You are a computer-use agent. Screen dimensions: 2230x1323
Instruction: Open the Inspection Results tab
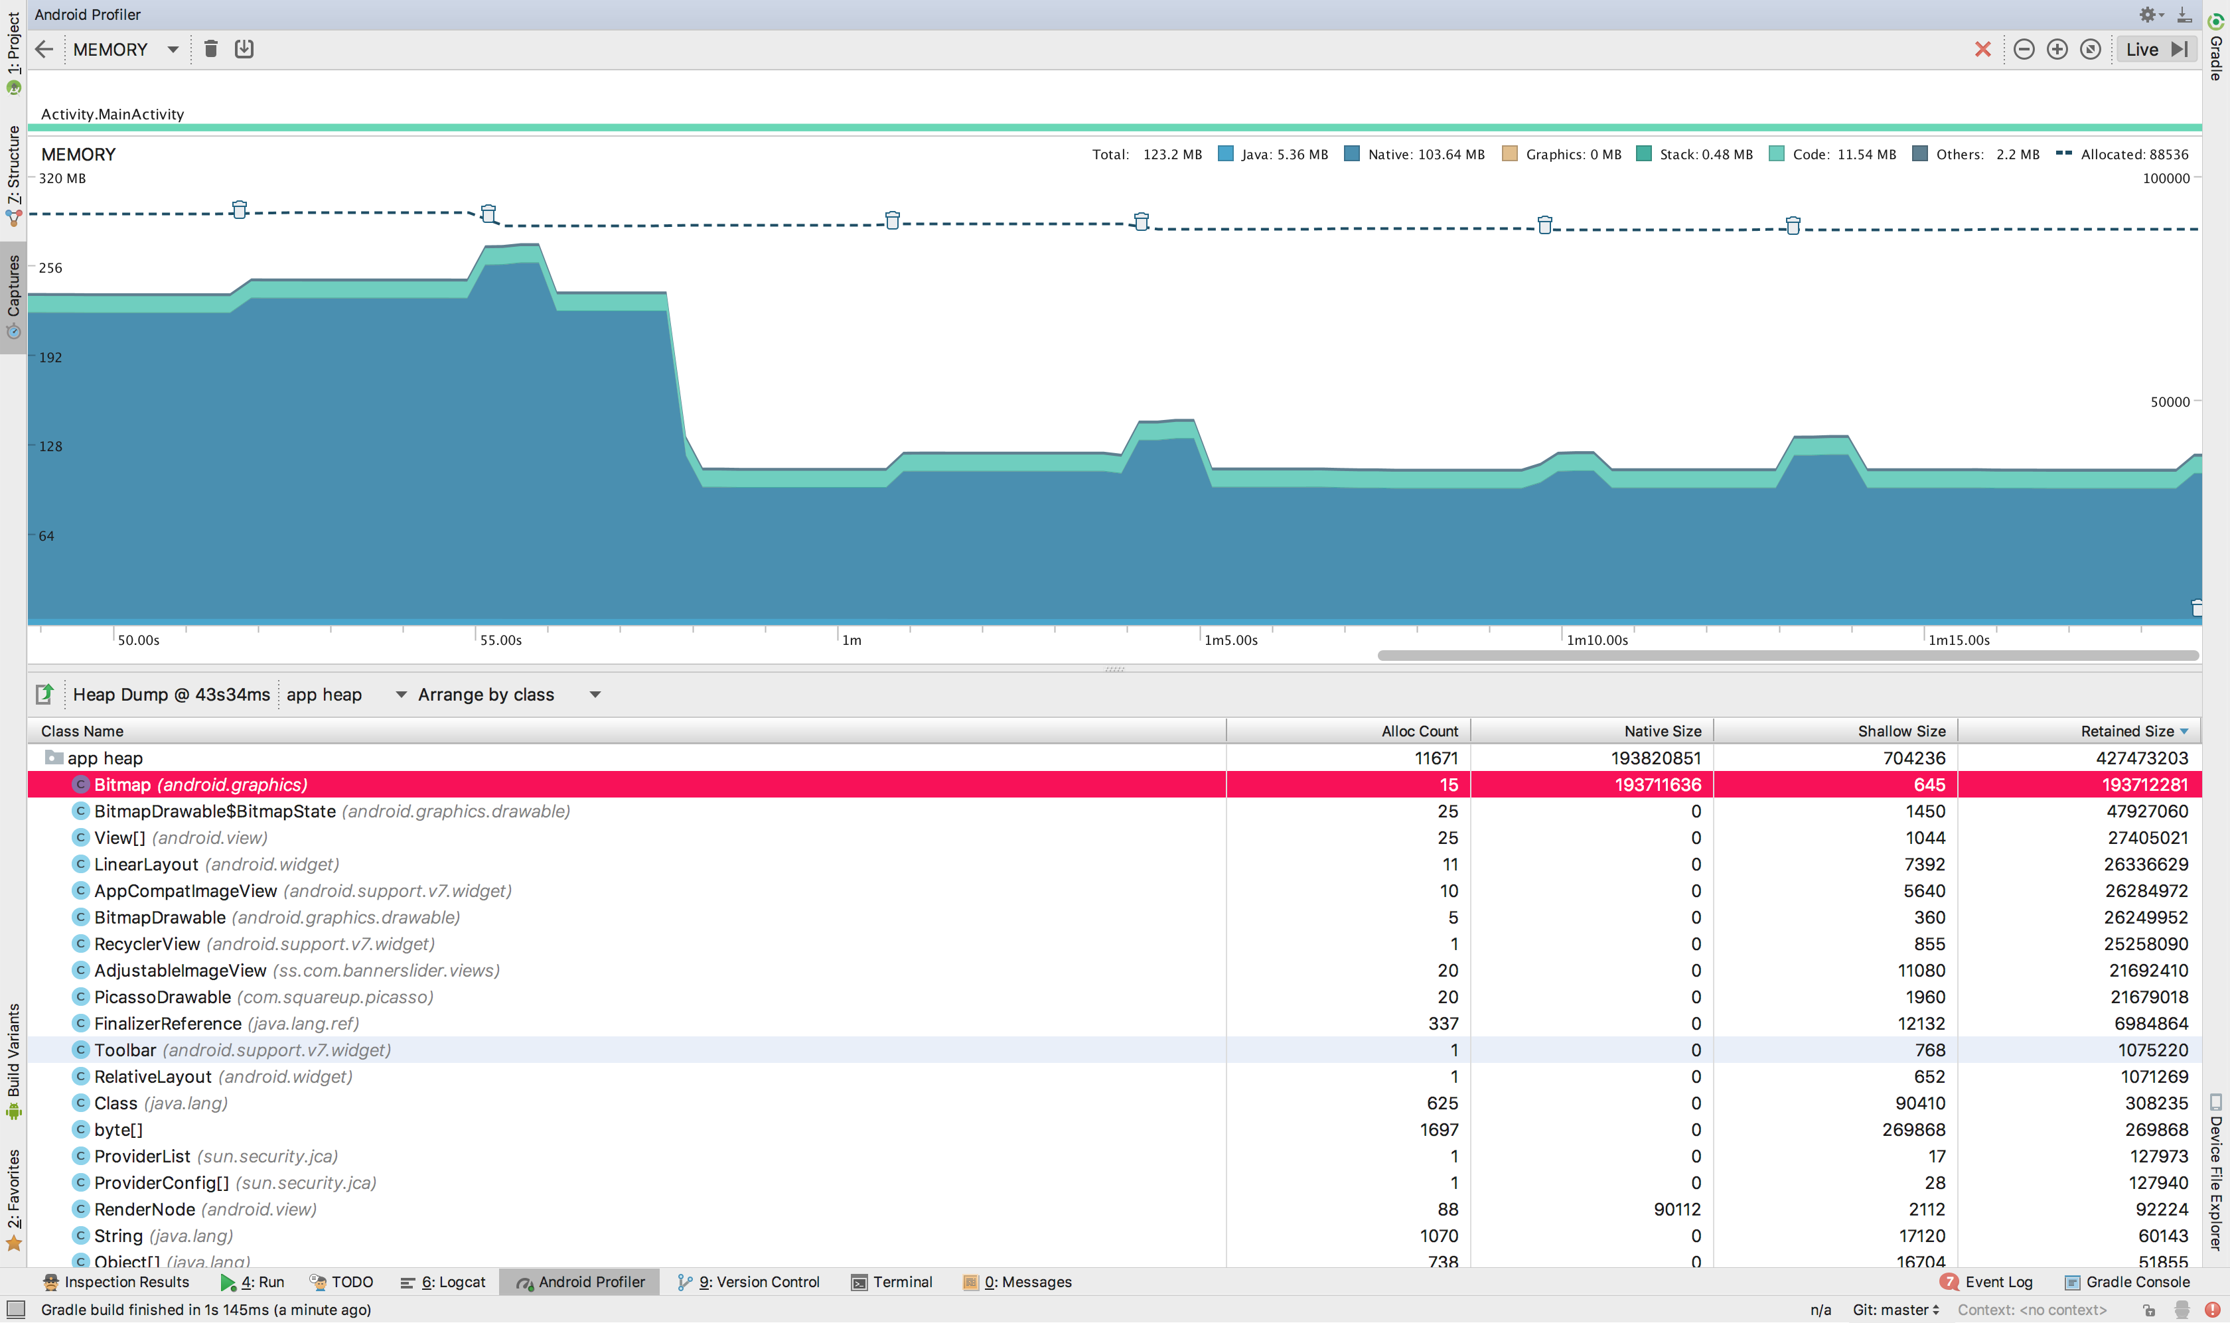pos(116,1282)
